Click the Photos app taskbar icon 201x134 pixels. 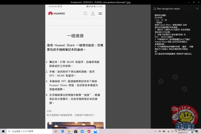[95, 131]
